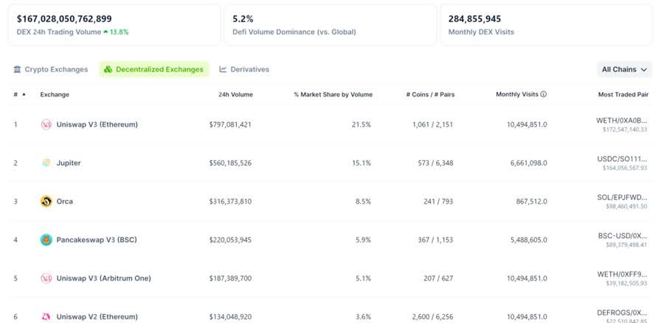The height and width of the screenshot is (323, 664).
Task: Switch to the Crypto Exchanges tab
Action: [50, 69]
